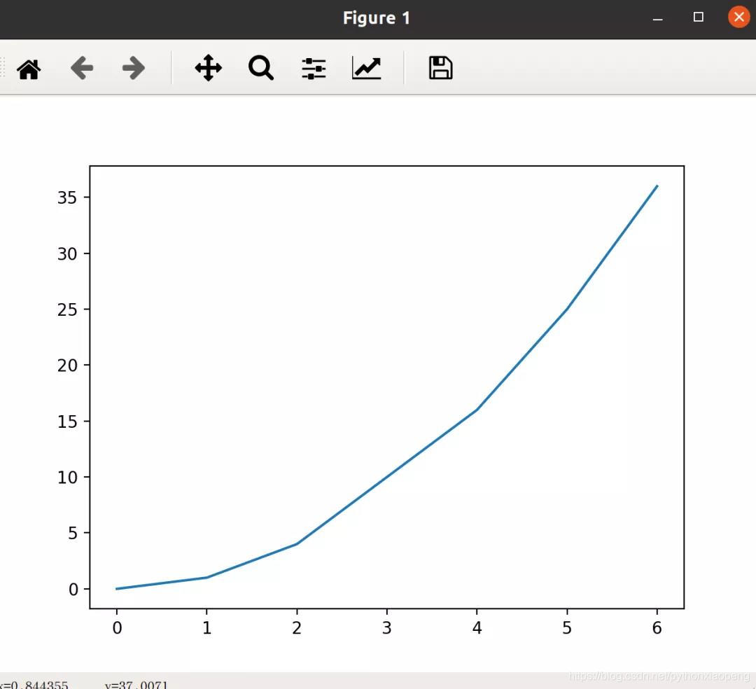Close the Figure 1 window
The width and height of the screenshot is (756, 689).
click(x=738, y=18)
